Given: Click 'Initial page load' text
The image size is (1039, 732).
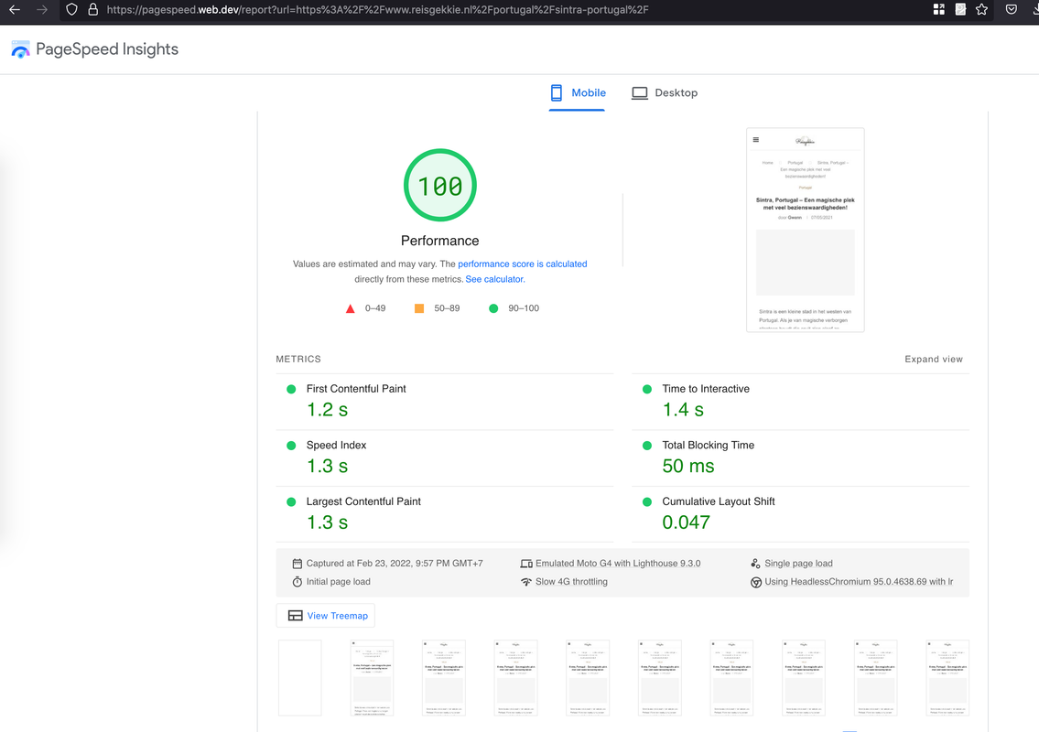Looking at the screenshot, I should pos(338,582).
